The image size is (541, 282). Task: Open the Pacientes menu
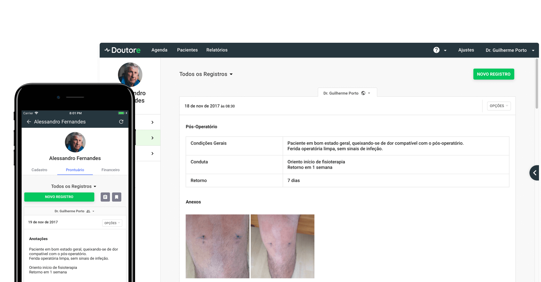[x=187, y=50]
